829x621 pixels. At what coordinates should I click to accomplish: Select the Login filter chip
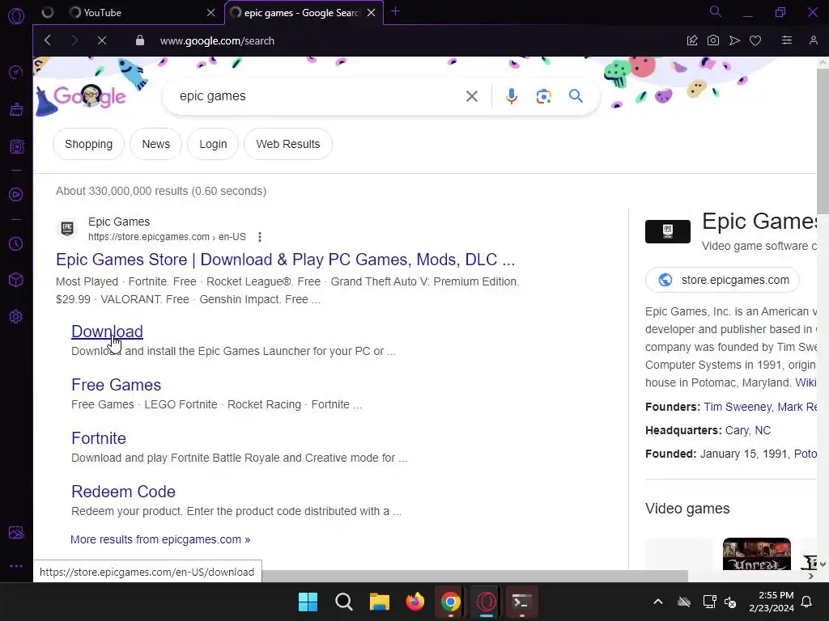click(213, 144)
